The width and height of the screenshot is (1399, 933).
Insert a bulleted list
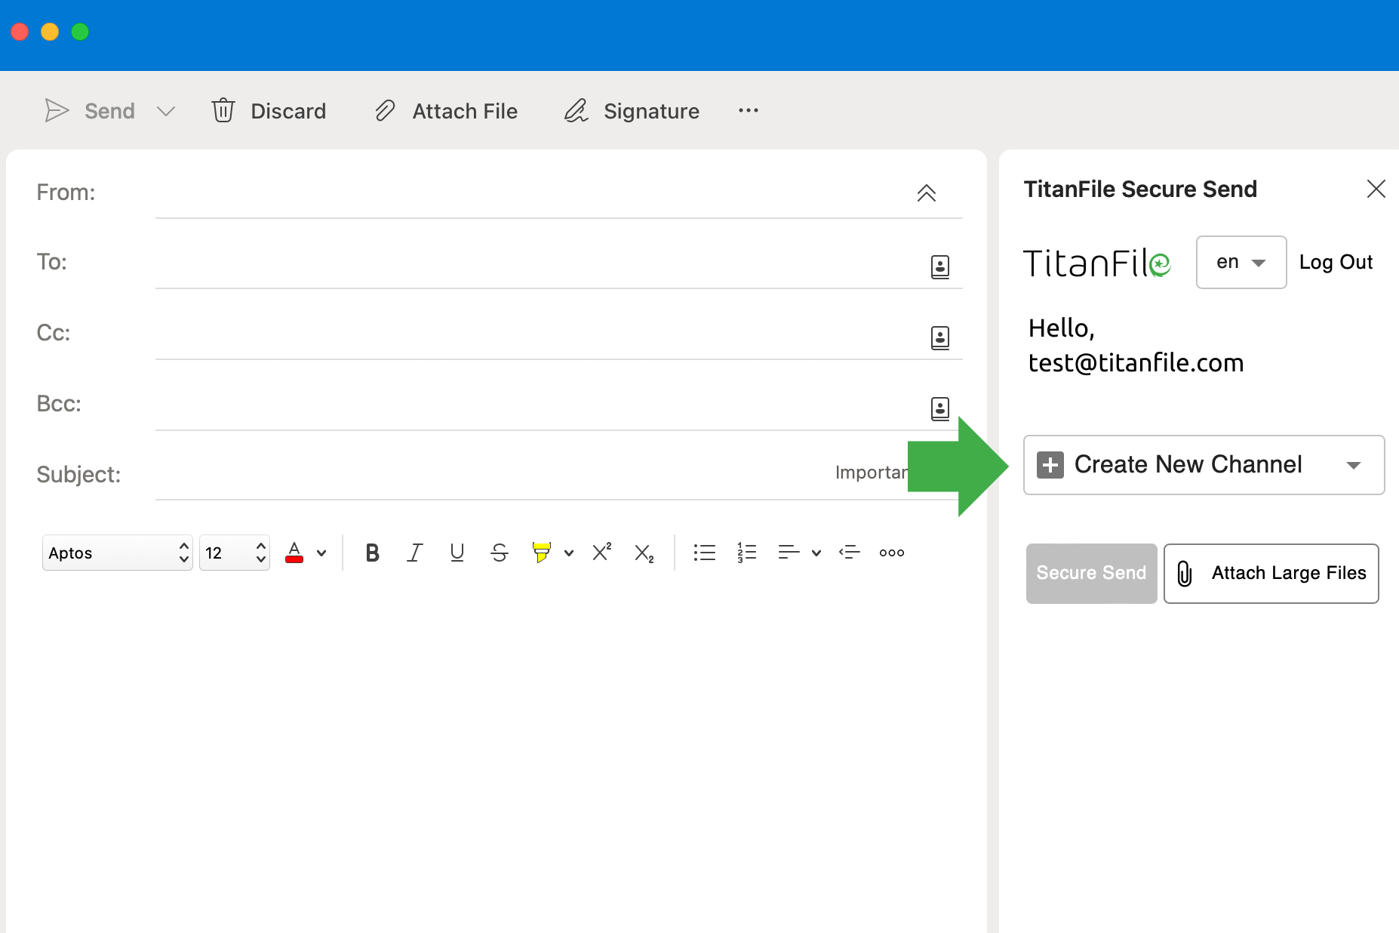[704, 553]
